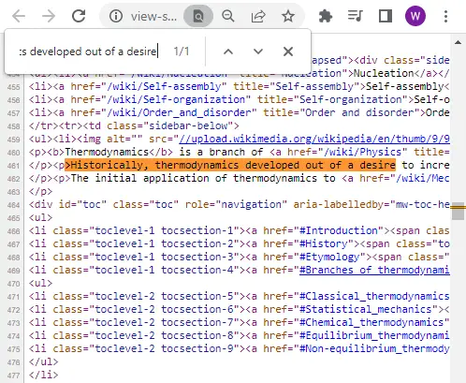Share this page via share icon
This screenshot has width=466, height=383.
point(258,16)
